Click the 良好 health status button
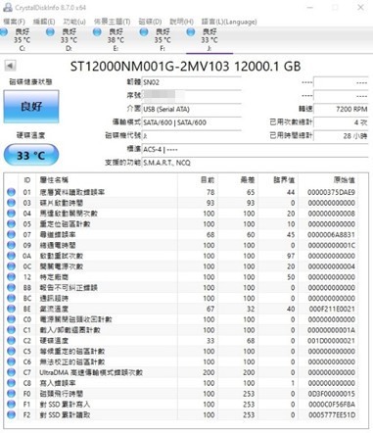The height and width of the screenshot is (433, 373). pos(31,107)
